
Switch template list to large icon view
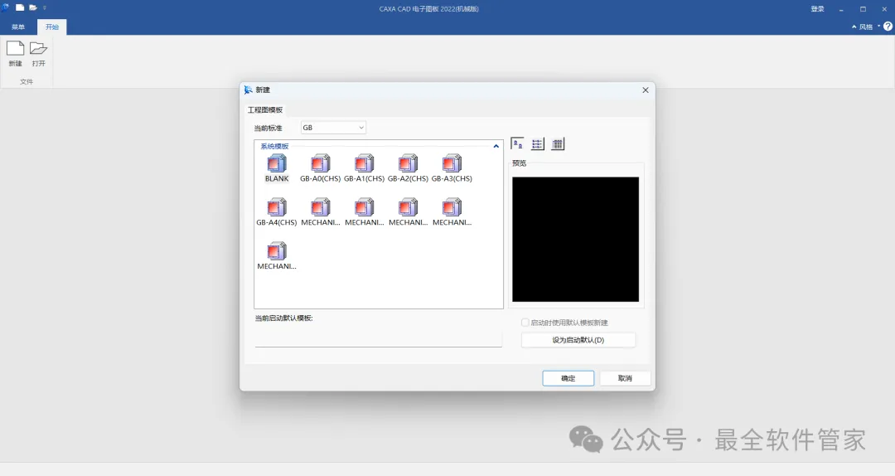tap(517, 144)
